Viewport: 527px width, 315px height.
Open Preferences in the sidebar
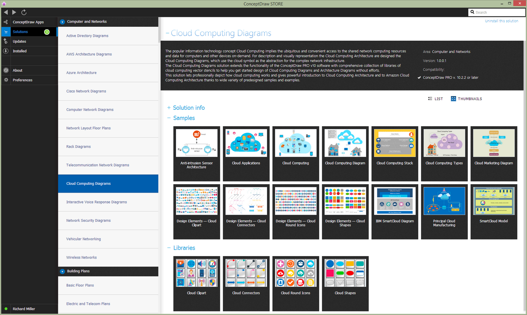click(30, 80)
